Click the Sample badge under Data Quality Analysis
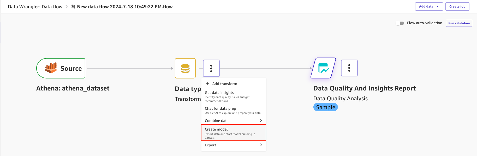The image size is (477, 156). click(x=326, y=107)
